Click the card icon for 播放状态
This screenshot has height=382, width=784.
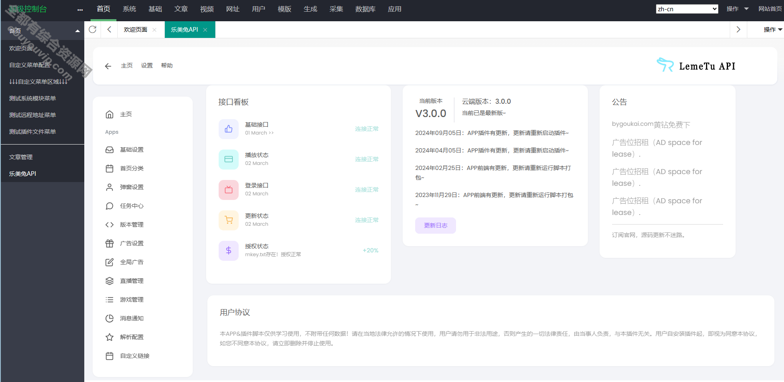point(229,159)
